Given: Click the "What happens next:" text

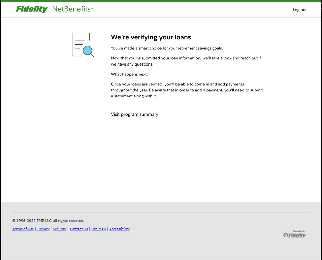Looking at the screenshot, I should 129,74.
